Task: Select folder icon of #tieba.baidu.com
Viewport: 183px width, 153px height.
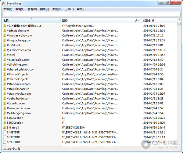Action: (x=5, y=99)
